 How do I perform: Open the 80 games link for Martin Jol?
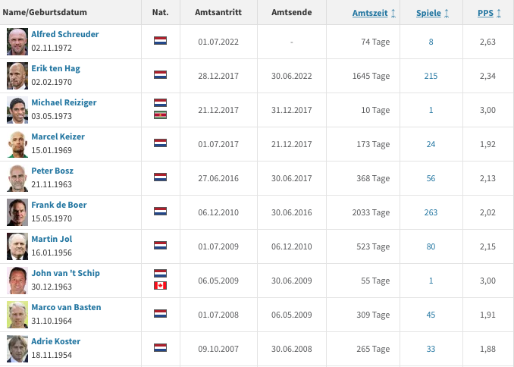tap(431, 246)
